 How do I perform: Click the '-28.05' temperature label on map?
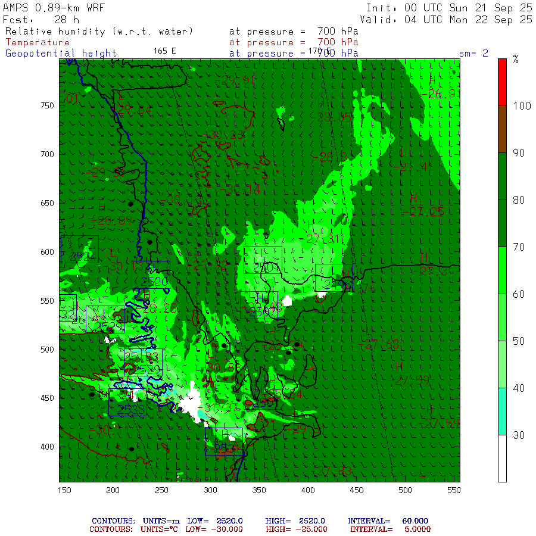(x=331, y=117)
